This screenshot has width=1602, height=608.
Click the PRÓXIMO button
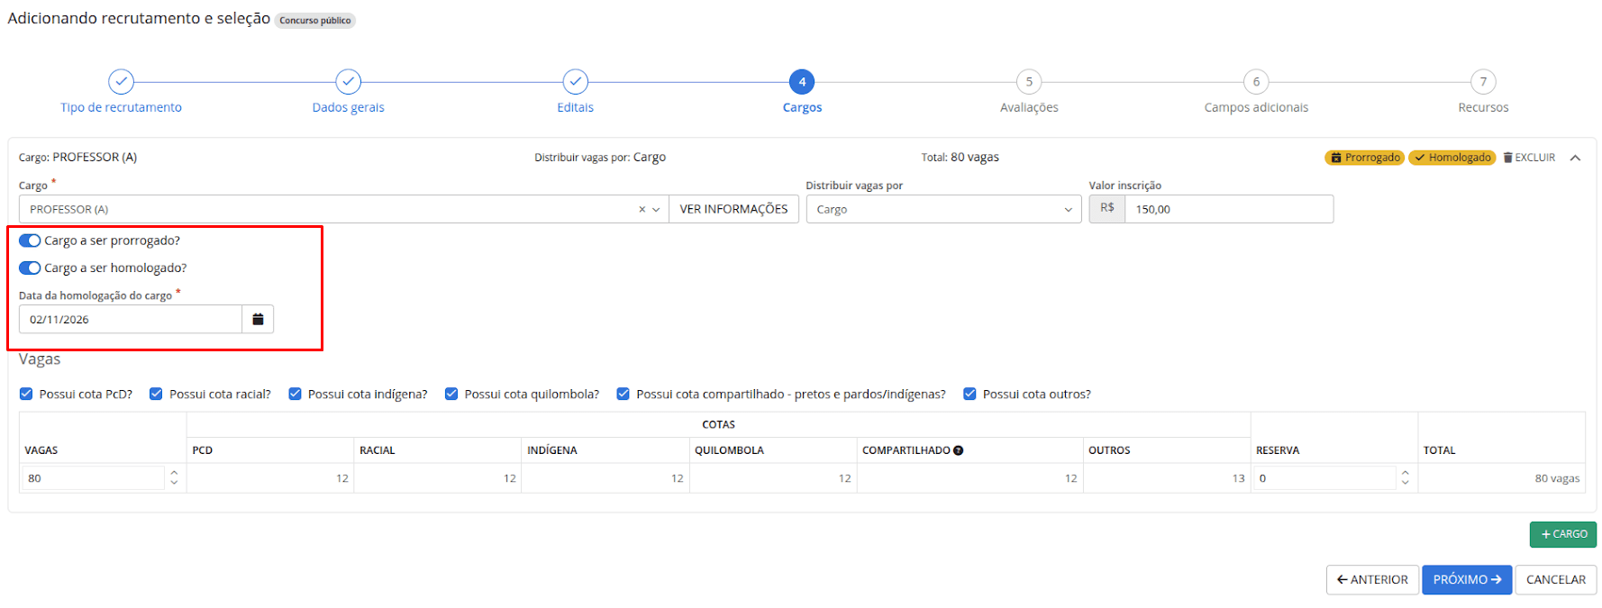tap(1467, 579)
